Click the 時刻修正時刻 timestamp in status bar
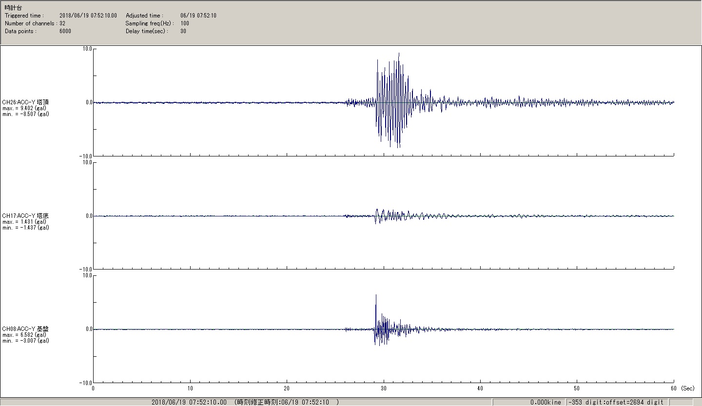The width and height of the screenshot is (702, 406). pyautogui.click(x=286, y=402)
